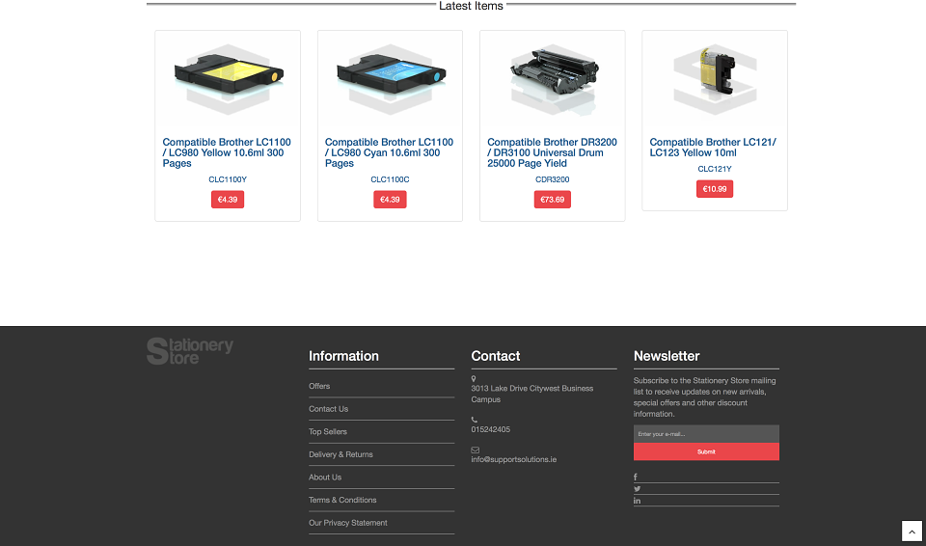Click the map marker icon above address
This screenshot has height=546, width=926.
coord(474,378)
